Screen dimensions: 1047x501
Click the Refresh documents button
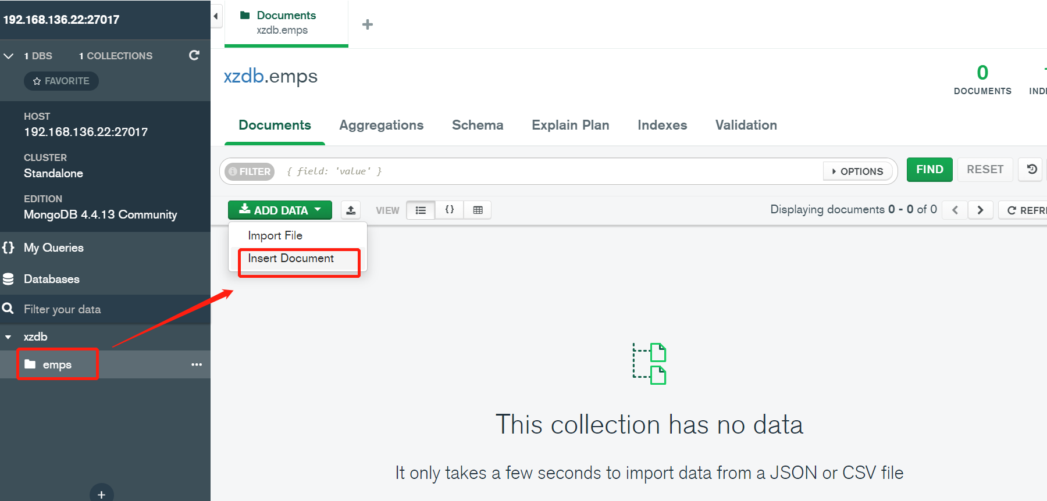tap(1025, 210)
